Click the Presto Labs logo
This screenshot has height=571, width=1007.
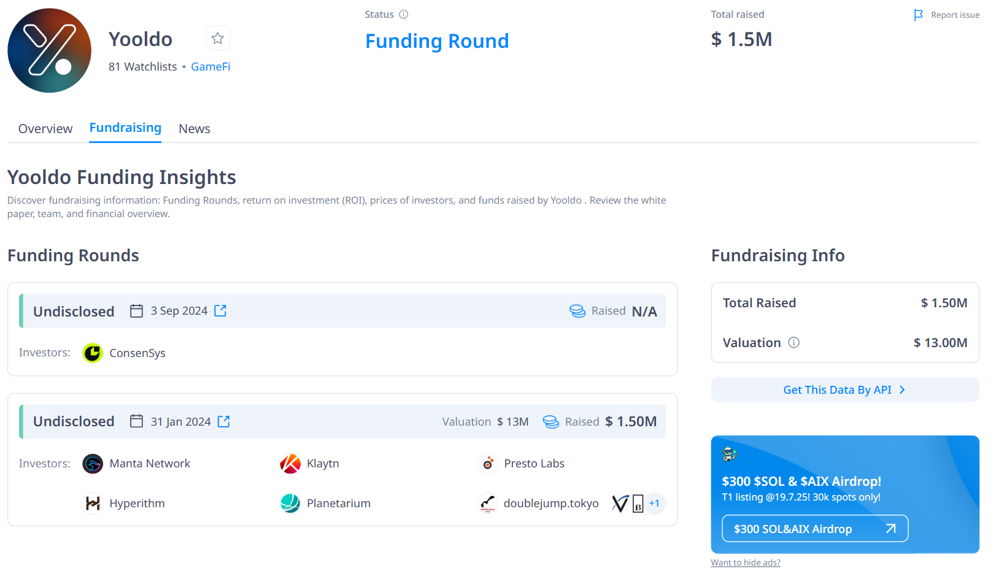(487, 464)
